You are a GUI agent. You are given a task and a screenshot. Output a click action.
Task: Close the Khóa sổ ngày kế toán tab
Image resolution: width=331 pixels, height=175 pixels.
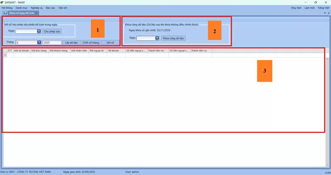[x=36, y=13]
